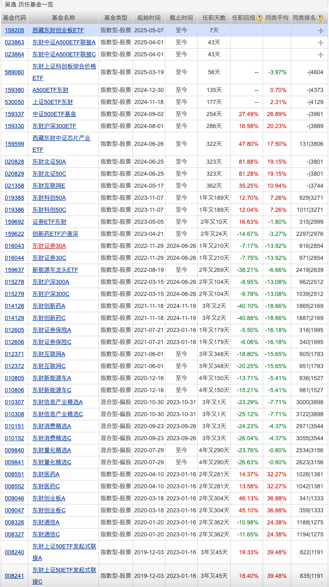Click the help icon next to 任职回报
The width and height of the screenshot is (329, 587).
coord(259,18)
